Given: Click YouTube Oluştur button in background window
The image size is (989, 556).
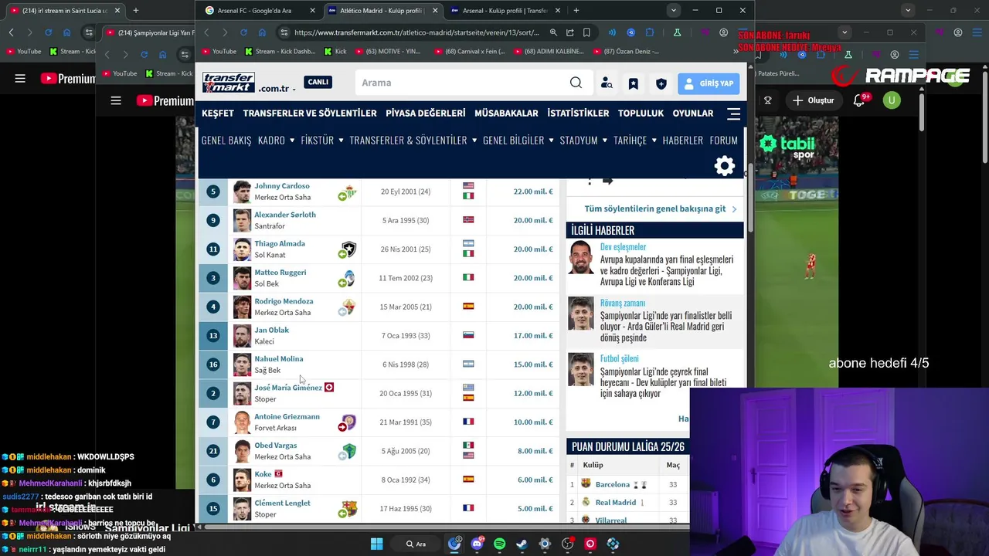Looking at the screenshot, I should tap(813, 100).
